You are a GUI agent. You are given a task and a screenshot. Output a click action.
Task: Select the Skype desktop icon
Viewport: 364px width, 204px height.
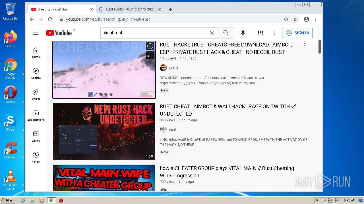(10, 122)
